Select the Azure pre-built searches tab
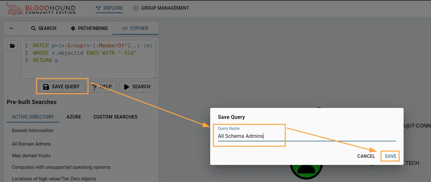431x182 pixels. (74, 117)
